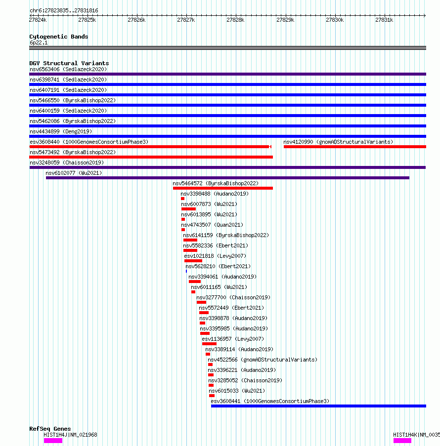440x446 pixels.
Task: Click the HIST1H4K gene label
Action: pyautogui.click(x=416, y=435)
